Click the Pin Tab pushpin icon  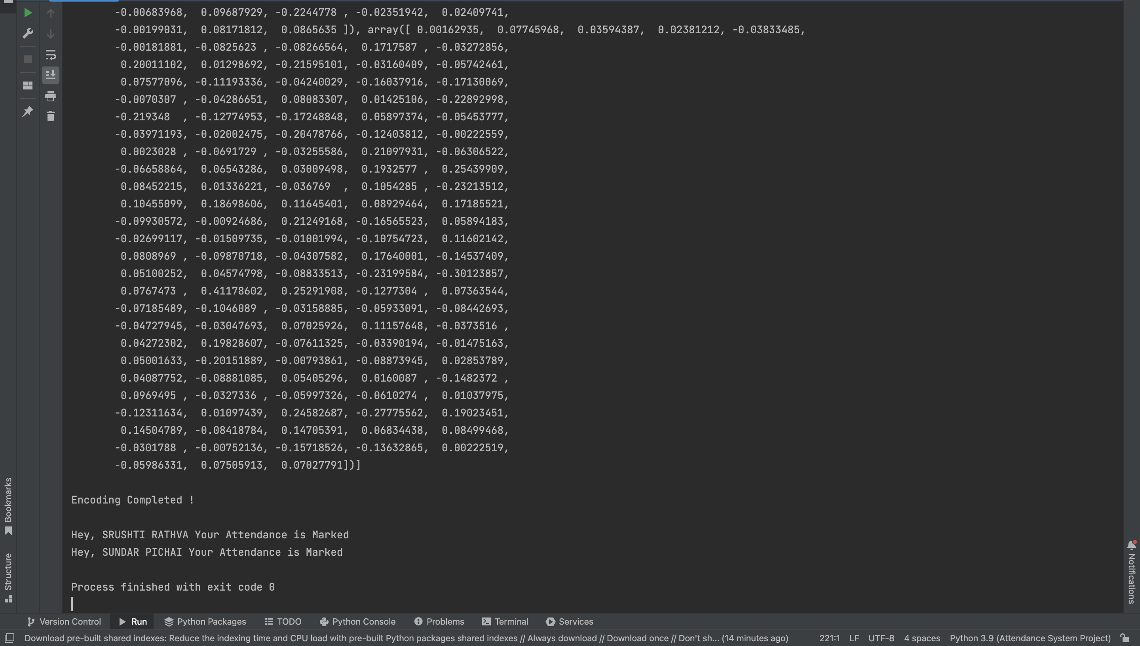[x=27, y=111]
